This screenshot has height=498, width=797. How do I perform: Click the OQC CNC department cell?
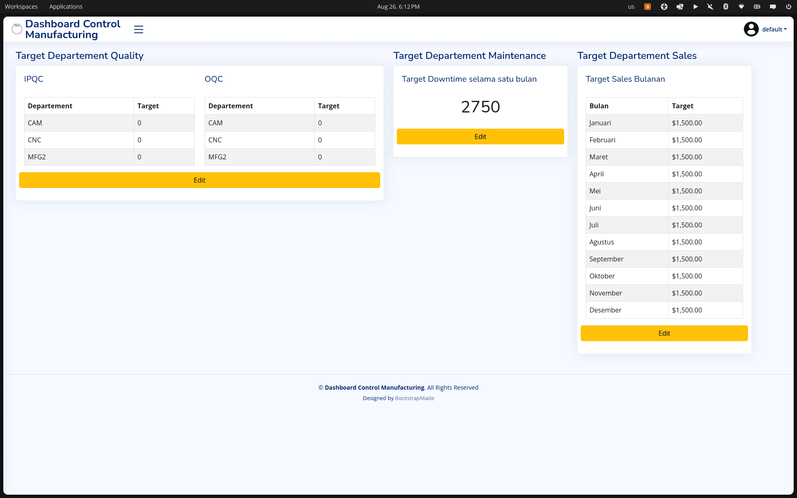click(x=259, y=140)
